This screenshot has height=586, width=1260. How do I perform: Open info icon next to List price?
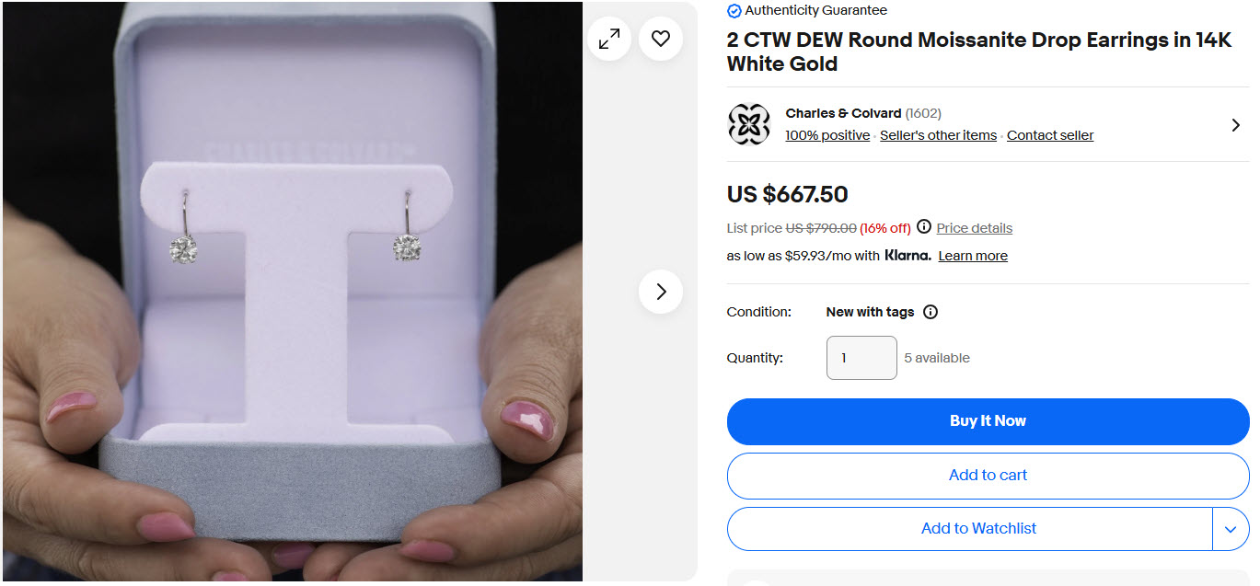(924, 227)
